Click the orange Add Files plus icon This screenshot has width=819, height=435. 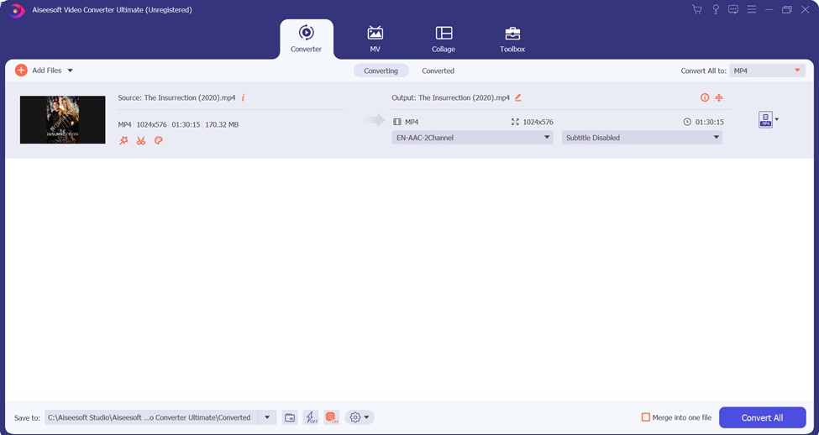coord(21,70)
